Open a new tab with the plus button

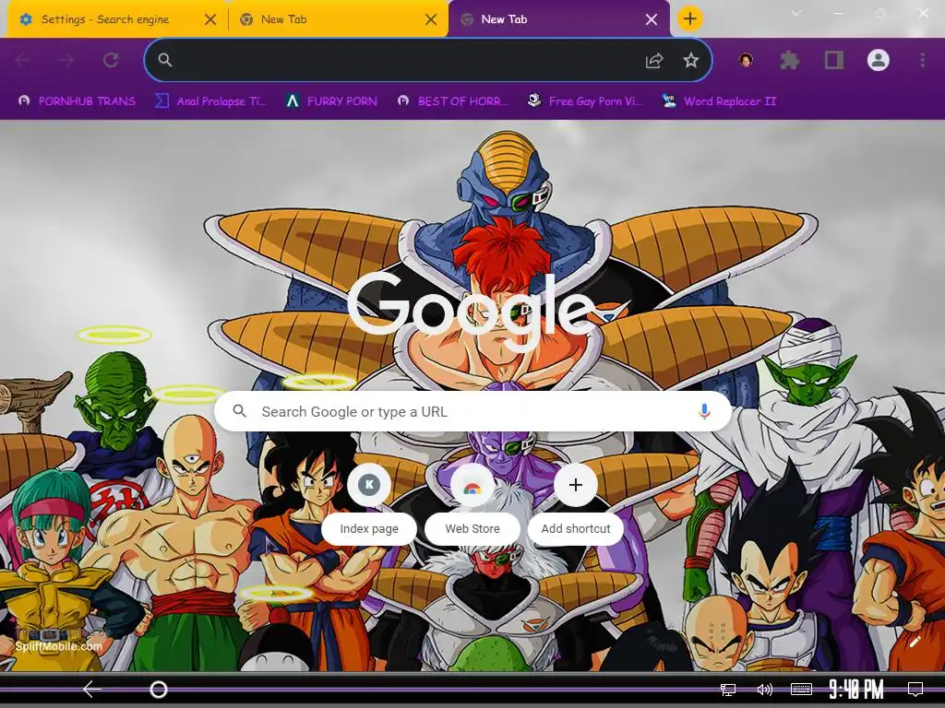coord(689,18)
